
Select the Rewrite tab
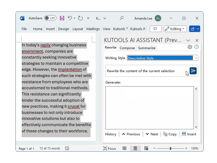(x=111, y=48)
